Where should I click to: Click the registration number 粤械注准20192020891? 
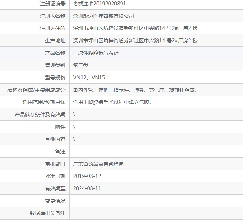[100, 4]
